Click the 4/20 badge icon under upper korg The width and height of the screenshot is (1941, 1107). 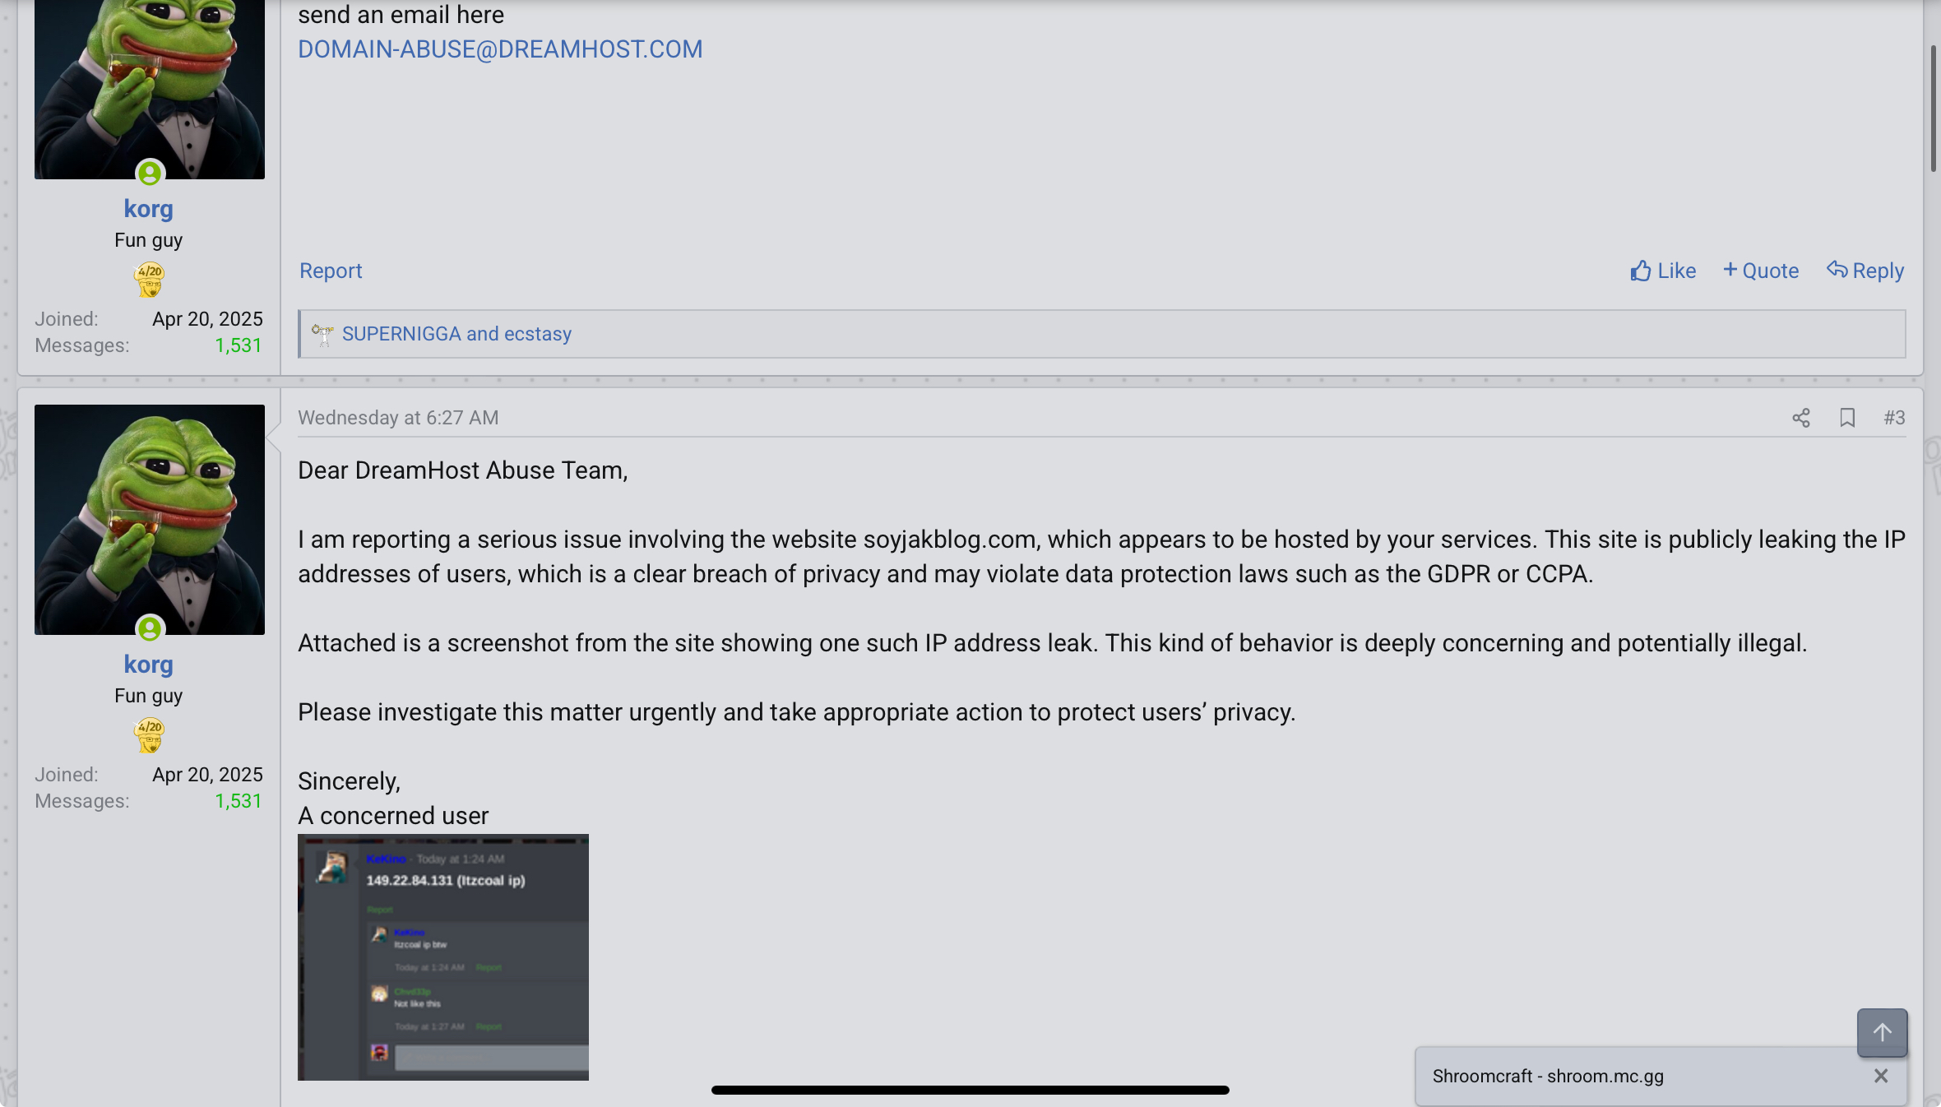150,279
